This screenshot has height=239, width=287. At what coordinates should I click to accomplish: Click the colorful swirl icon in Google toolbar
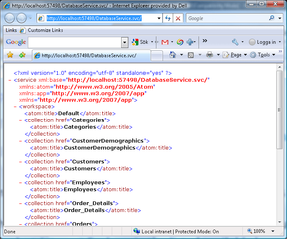pyautogui.click(x=180, y=42)
